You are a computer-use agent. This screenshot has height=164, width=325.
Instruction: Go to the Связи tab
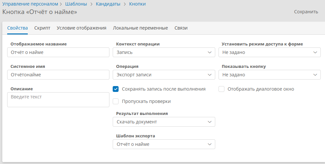pyautogui.click(x=181, y=28)
